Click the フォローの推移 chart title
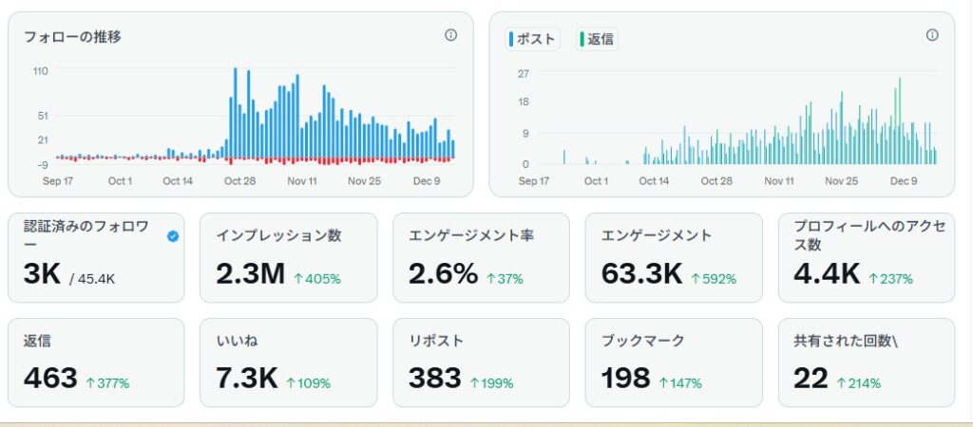Screen dimensions: 973x427 point(72,37)
